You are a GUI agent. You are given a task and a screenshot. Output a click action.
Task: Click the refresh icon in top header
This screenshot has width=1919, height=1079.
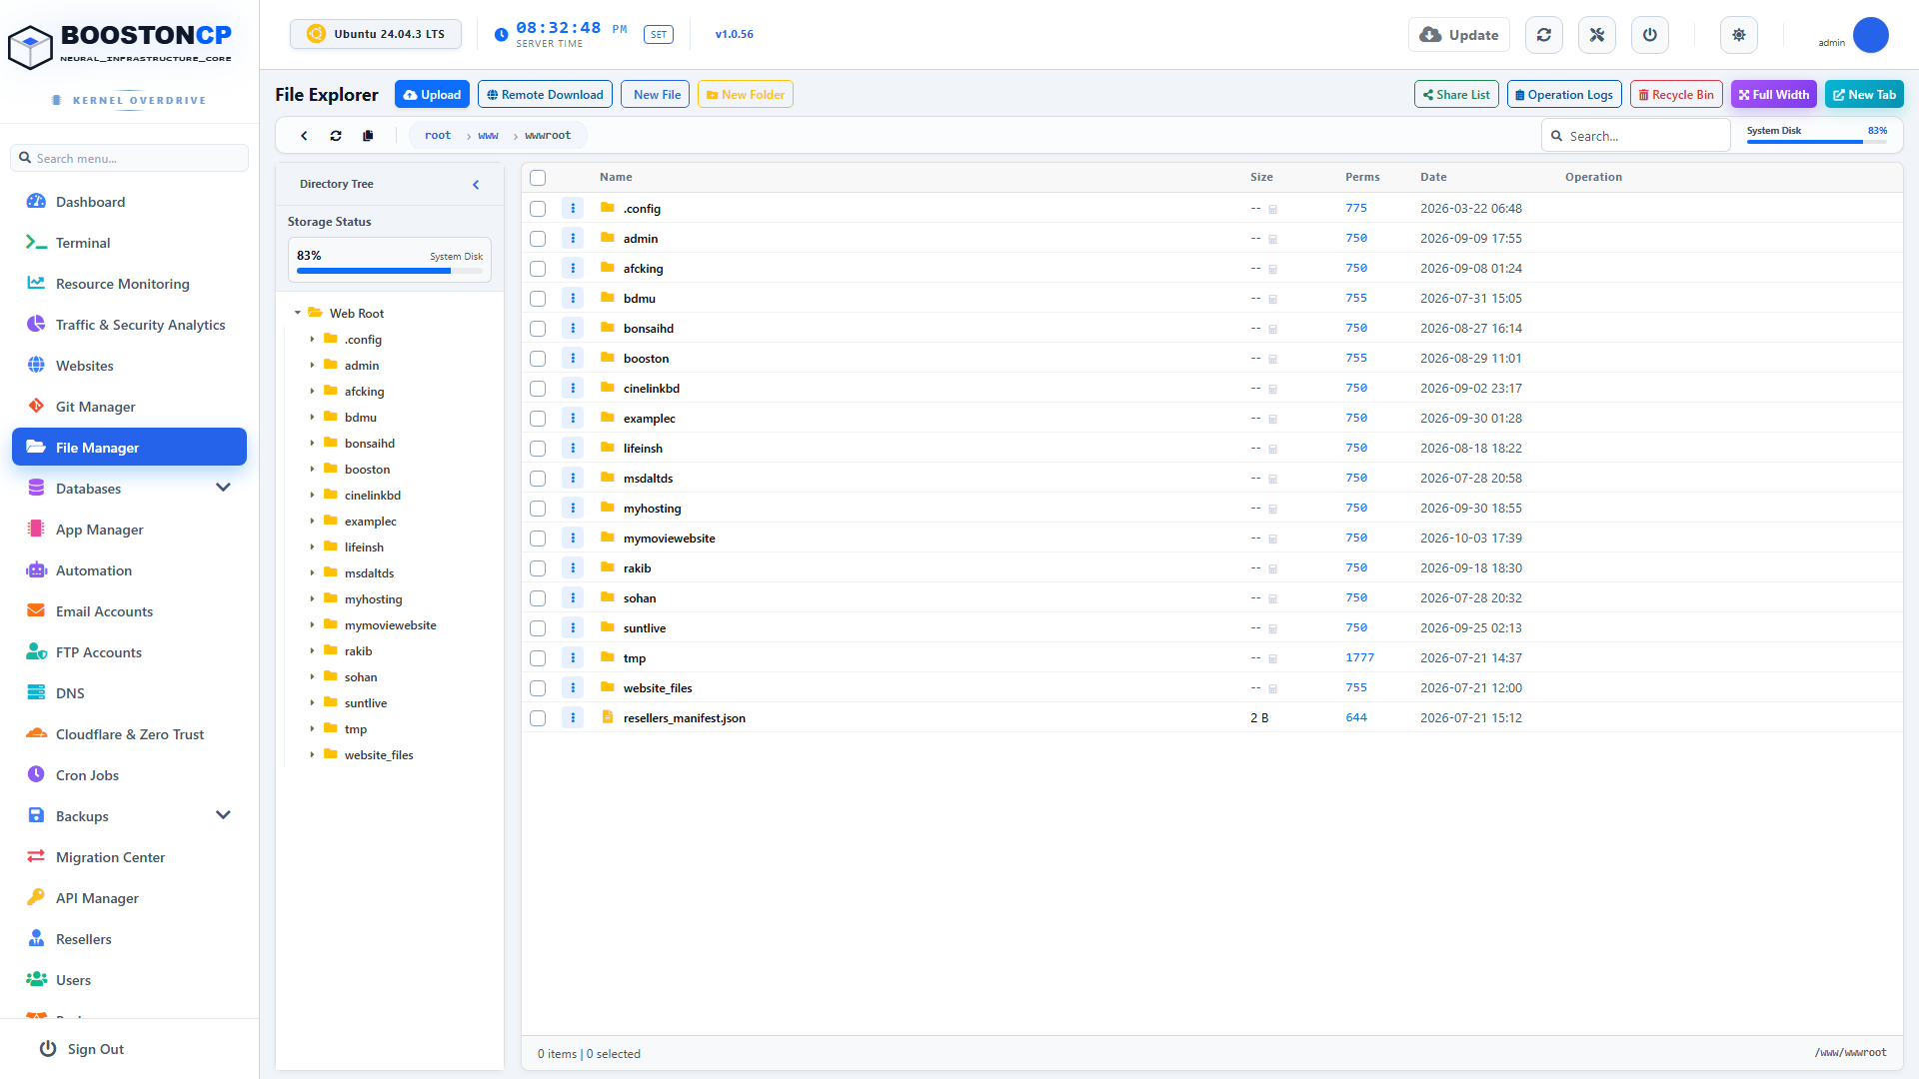coord(1543,35)
